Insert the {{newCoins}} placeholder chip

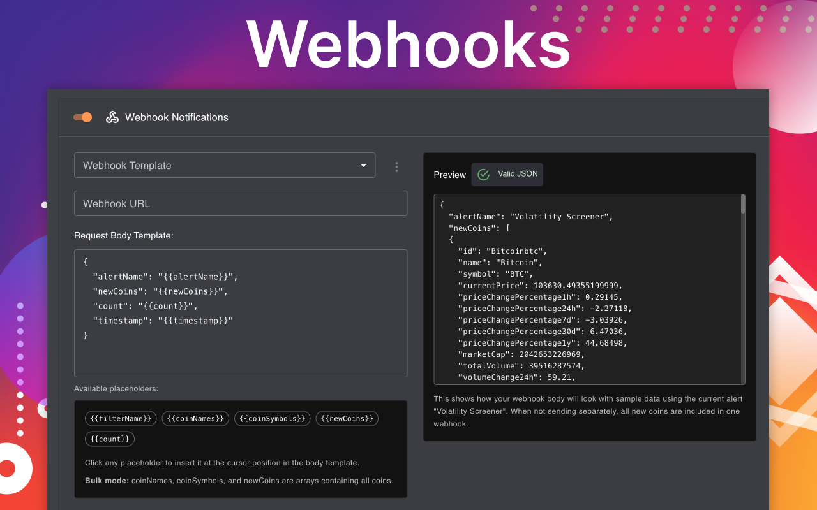pos(347,419)
